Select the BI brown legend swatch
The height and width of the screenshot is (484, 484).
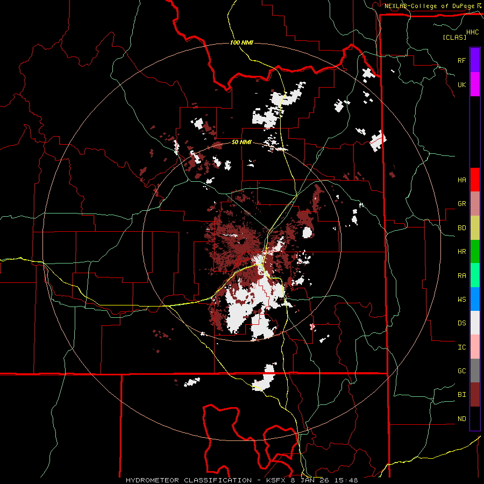tap(475, 395)
